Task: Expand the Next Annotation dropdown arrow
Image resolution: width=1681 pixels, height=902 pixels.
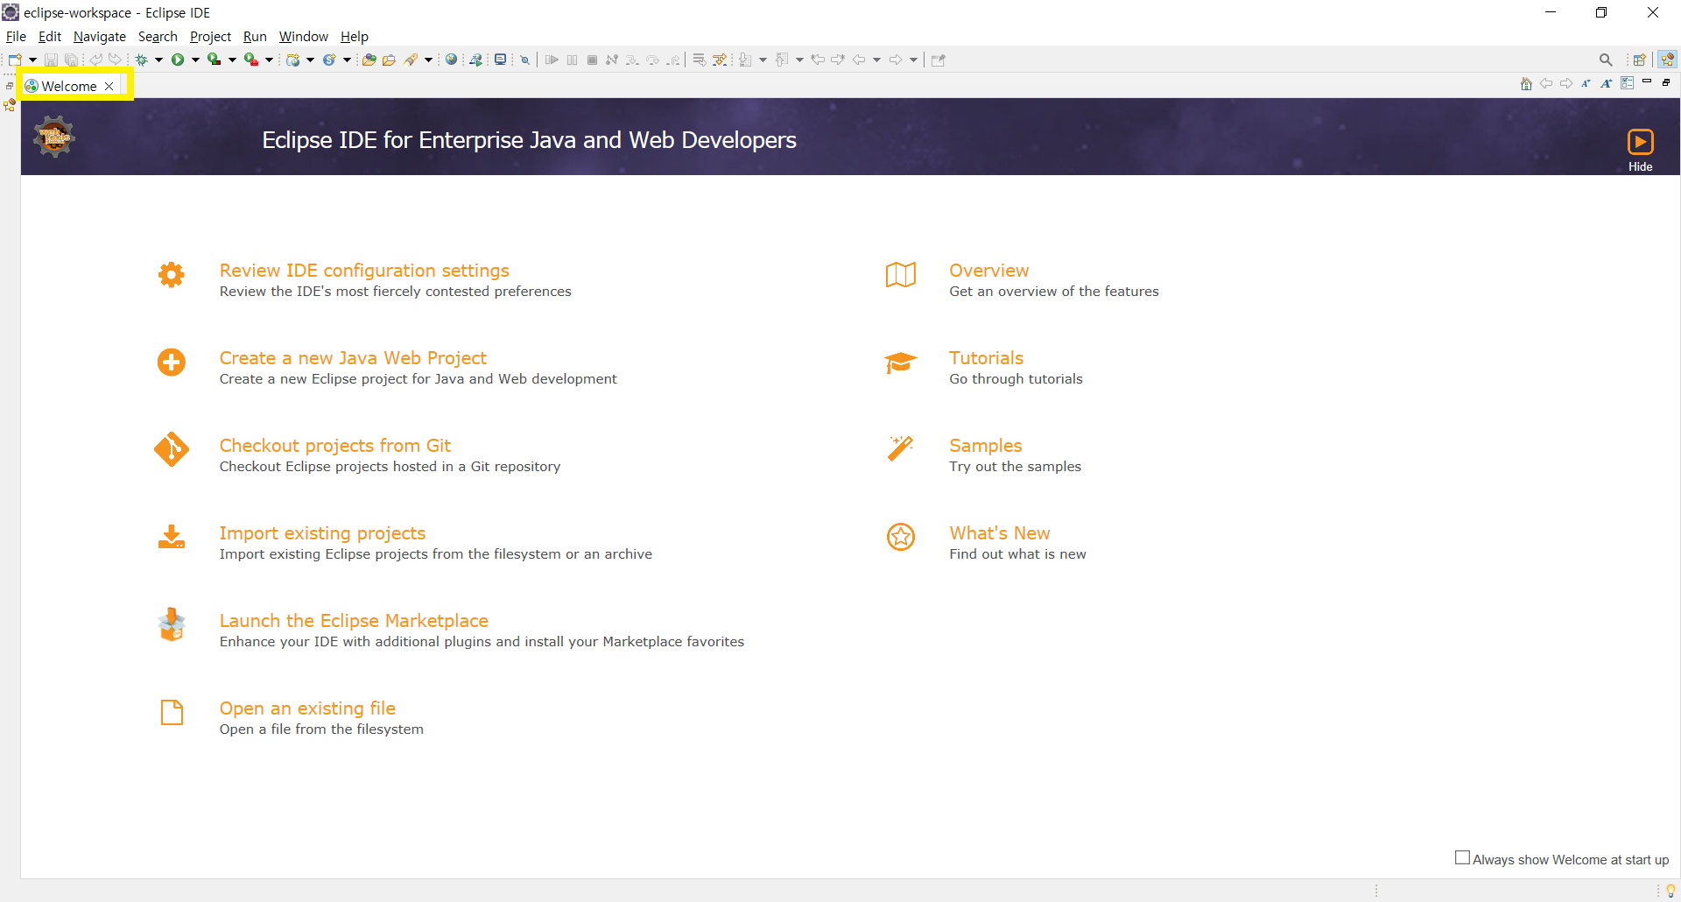Action: [763, 60]
